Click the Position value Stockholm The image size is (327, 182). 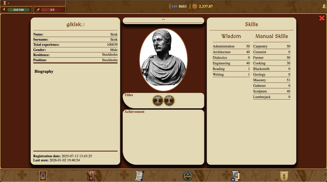[x=110, y=60]
